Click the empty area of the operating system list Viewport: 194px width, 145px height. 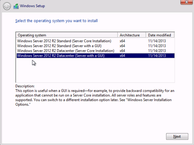95,70
